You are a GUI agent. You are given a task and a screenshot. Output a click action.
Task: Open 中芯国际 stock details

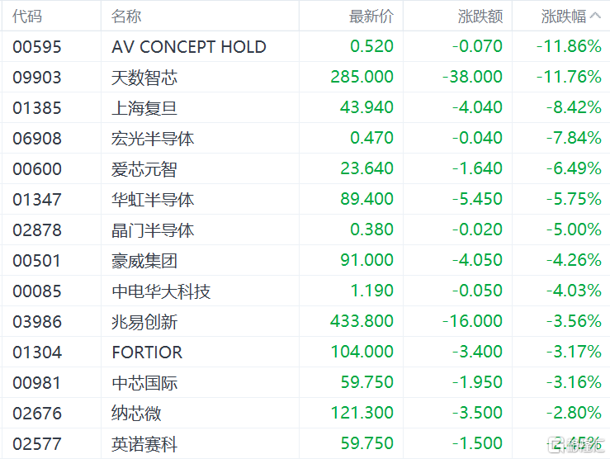tap(144, 383)
